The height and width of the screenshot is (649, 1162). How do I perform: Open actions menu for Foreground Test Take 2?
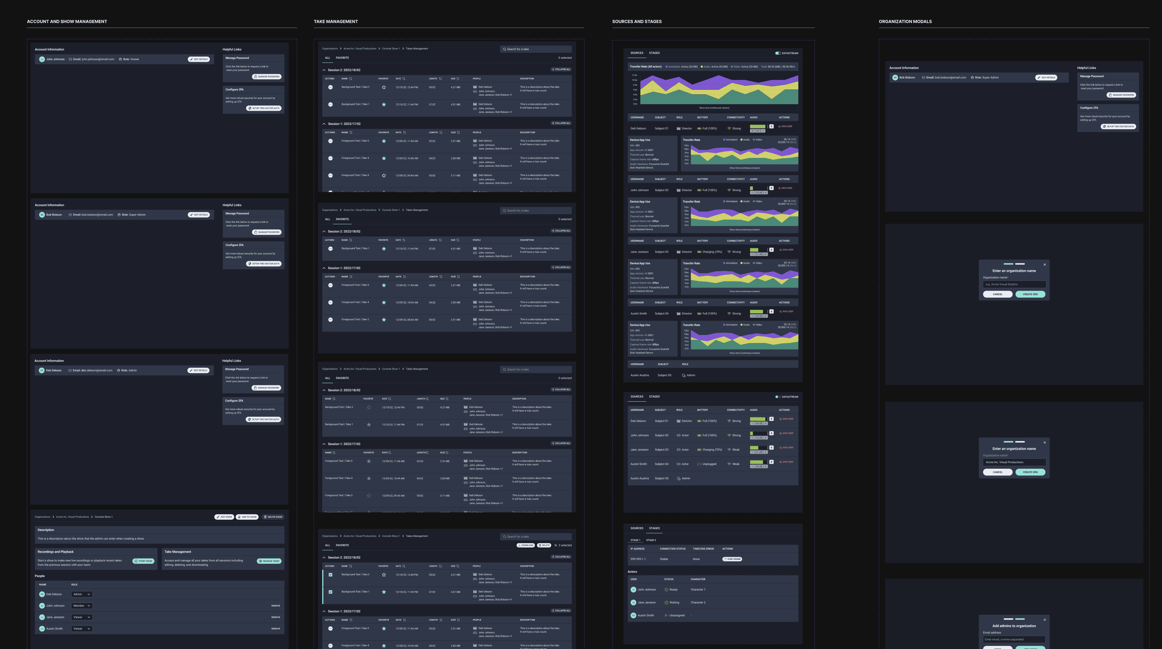[x=331, y=320]
